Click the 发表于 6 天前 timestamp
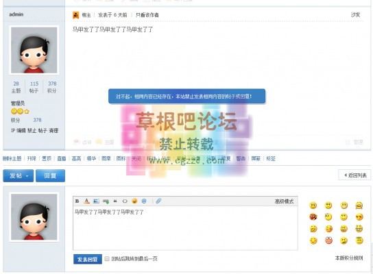This screenshot has height=274, width=373. 112,15
